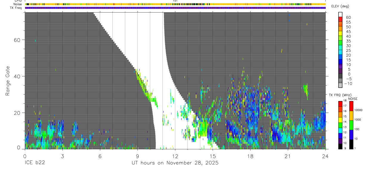Image resolution: width=366 pixels, height=169 pixels.
Task: Click the x-axis tick label '15'
Action: pos(213,156)
